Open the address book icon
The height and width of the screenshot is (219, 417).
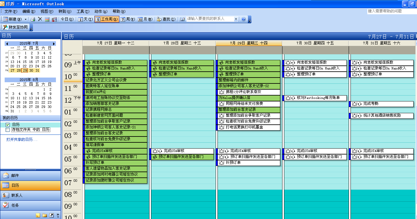[182, 19]
